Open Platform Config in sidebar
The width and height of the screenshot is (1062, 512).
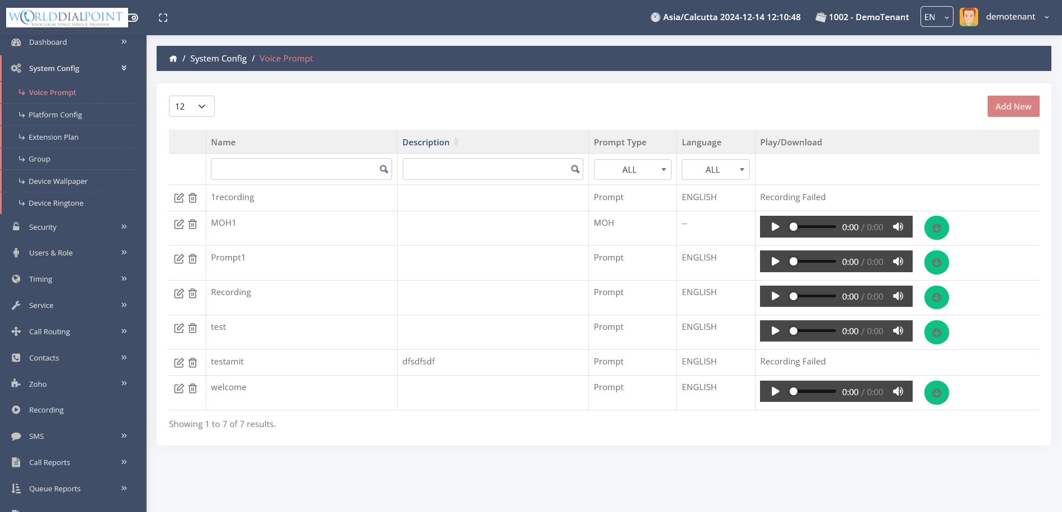(x=55, y=115)
